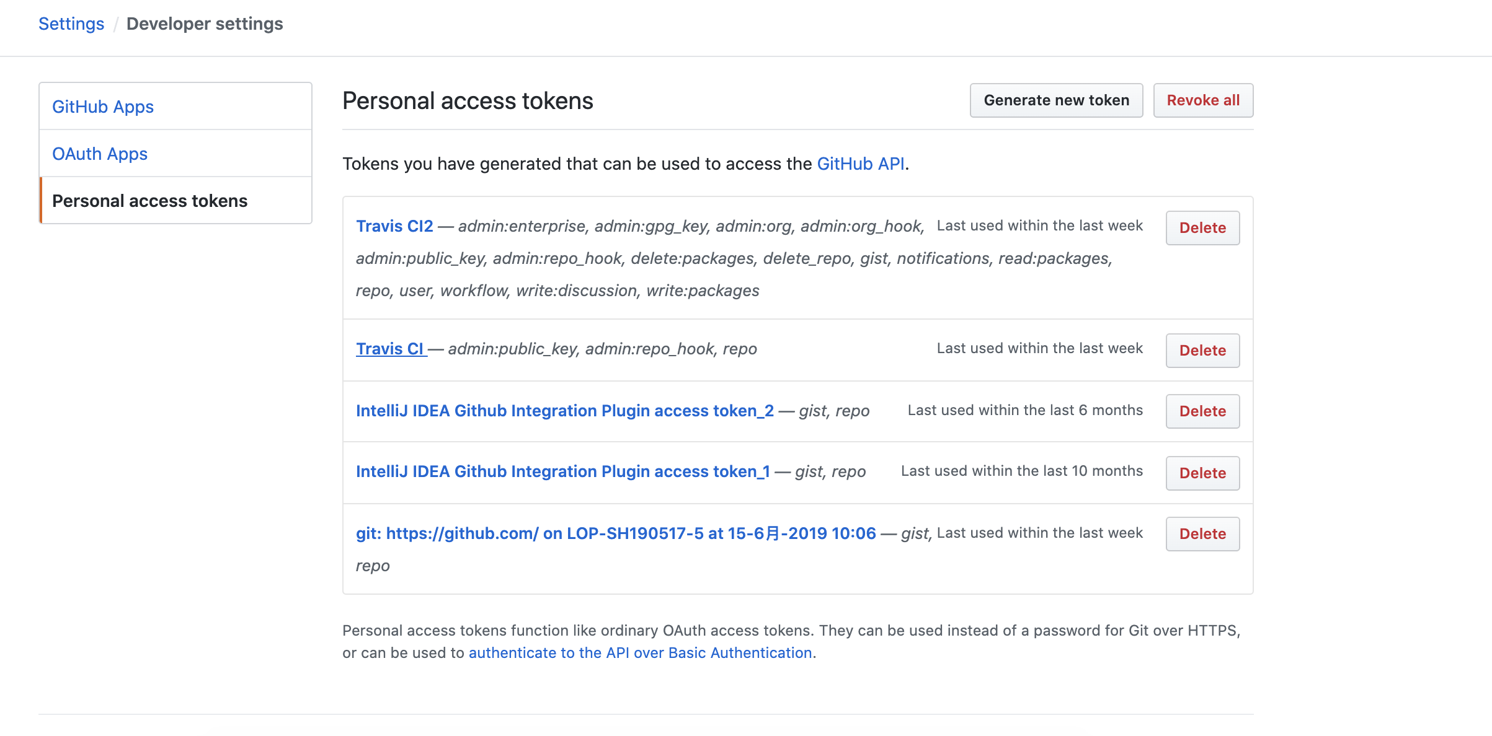
Task: Open the git LOP-SH190517-5 token link
Action: pos(616,533)
